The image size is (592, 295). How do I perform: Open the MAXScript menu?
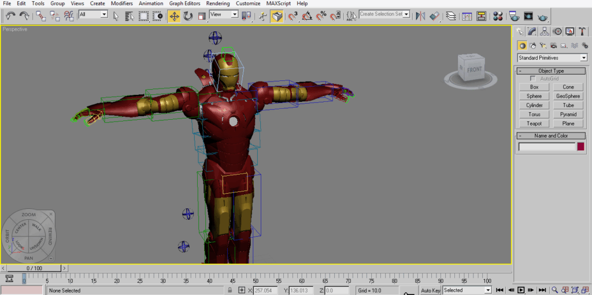click(279, 3)
